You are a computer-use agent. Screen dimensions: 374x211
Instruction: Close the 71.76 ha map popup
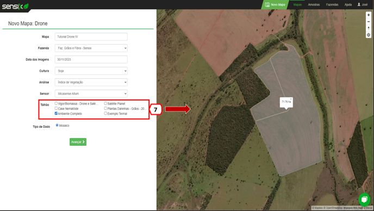(x=291, y=99)
